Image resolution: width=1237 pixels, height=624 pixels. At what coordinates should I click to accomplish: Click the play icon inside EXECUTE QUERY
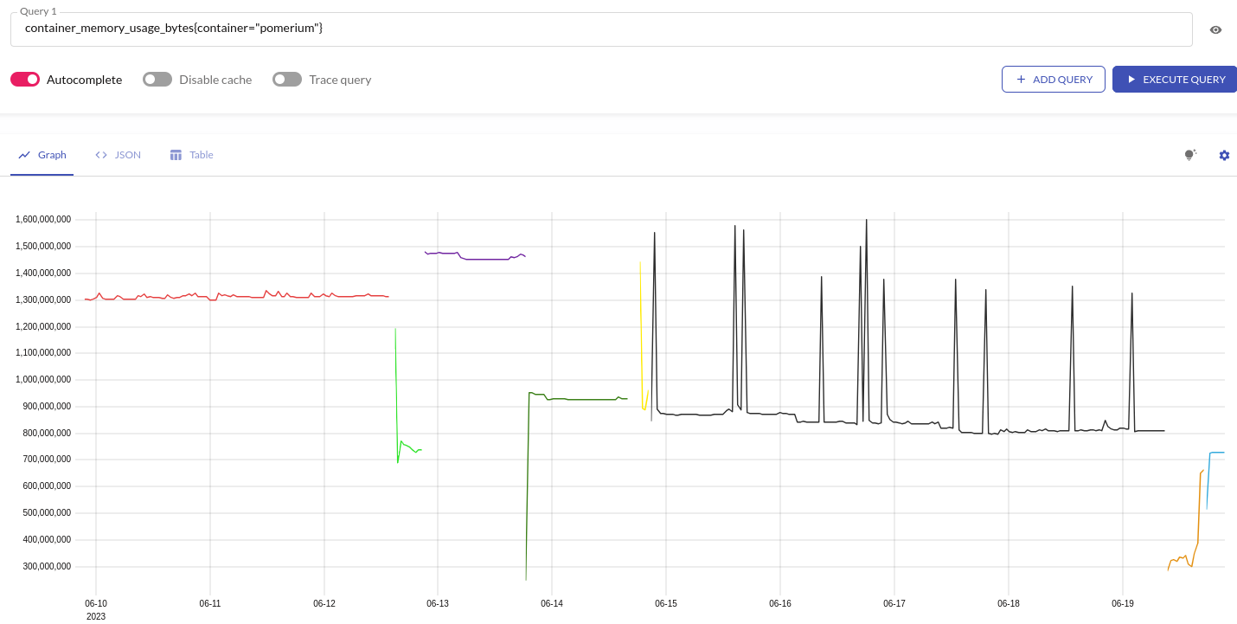click(1130, 79)
